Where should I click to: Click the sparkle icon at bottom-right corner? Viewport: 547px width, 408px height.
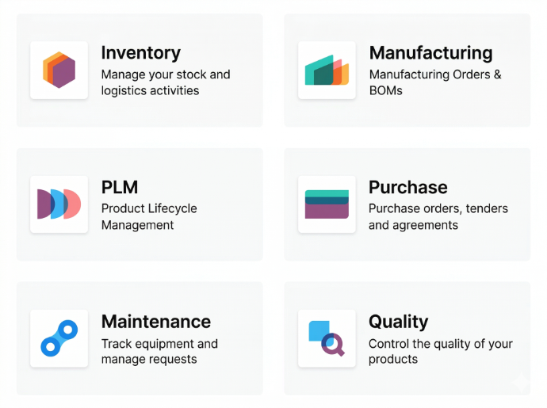point(521,383)
